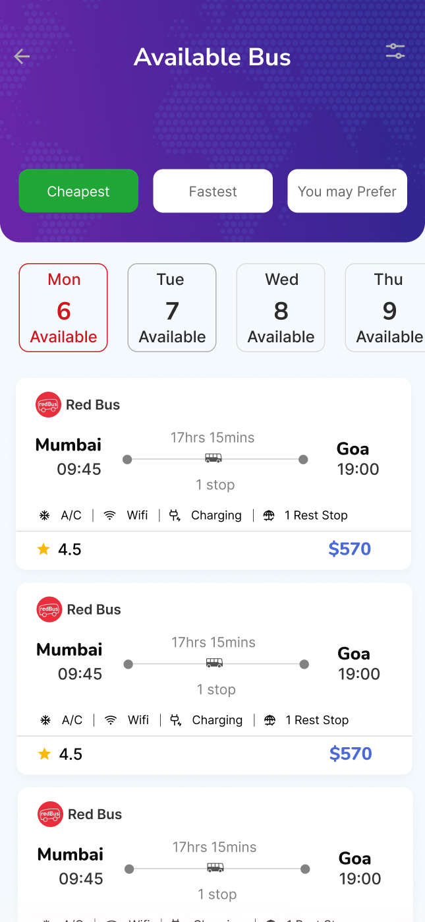Tap the Wifi icon in first card
Viewport: 425px width, 922px height.
coord(110,516)
